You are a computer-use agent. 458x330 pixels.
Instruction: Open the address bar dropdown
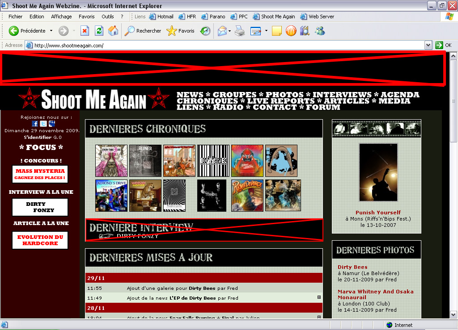click(428, 45)
